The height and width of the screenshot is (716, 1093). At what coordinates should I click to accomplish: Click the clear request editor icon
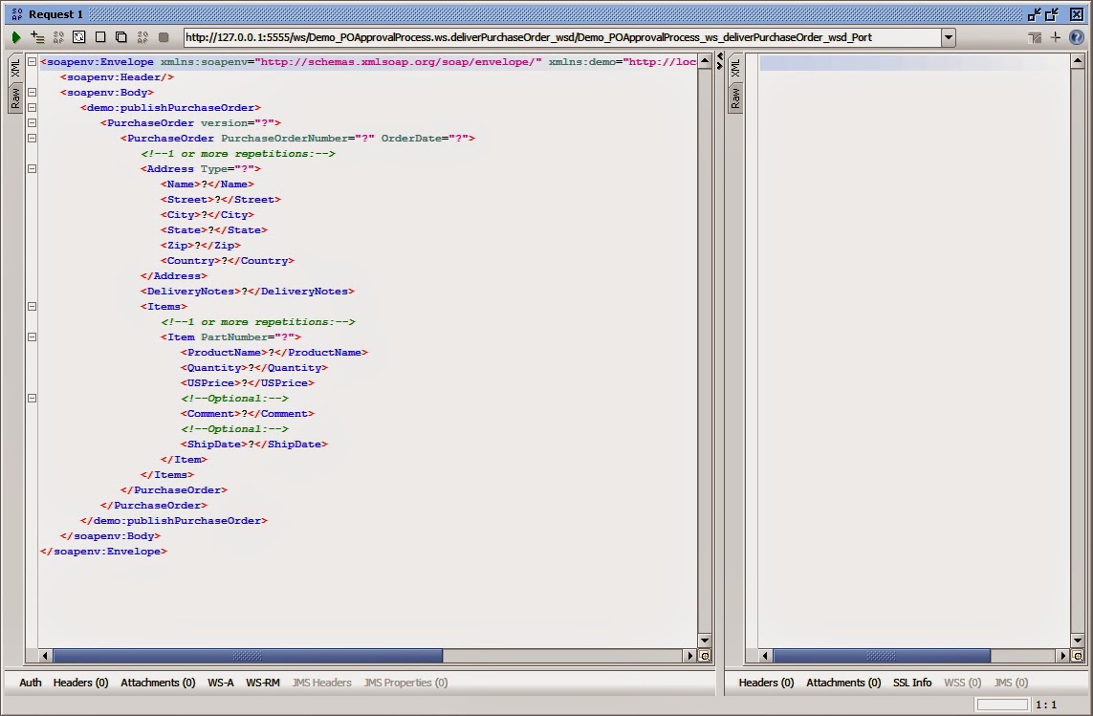(100, 36)
